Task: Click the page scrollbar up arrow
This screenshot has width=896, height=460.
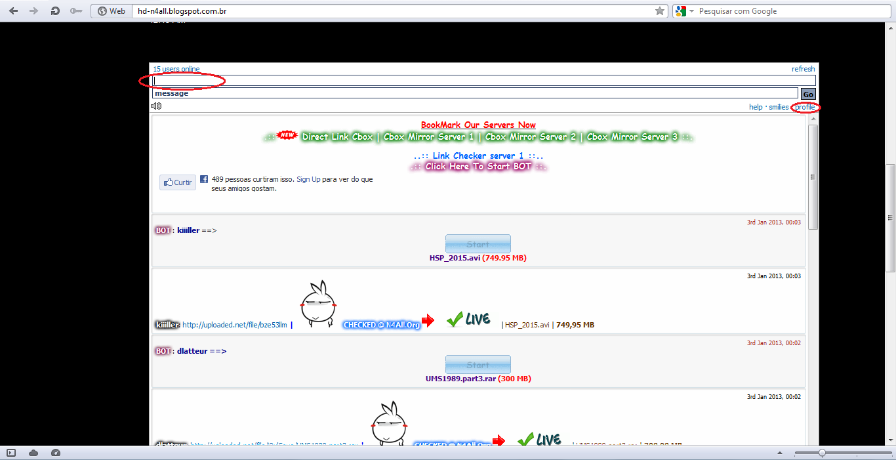Action: (x=891, y=26)
